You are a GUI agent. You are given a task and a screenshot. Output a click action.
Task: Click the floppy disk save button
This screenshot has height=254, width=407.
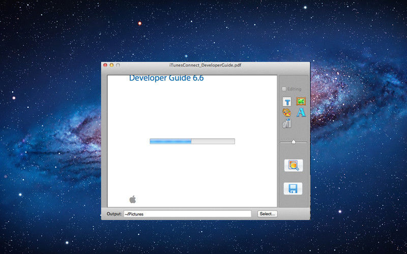click(293, 188)
